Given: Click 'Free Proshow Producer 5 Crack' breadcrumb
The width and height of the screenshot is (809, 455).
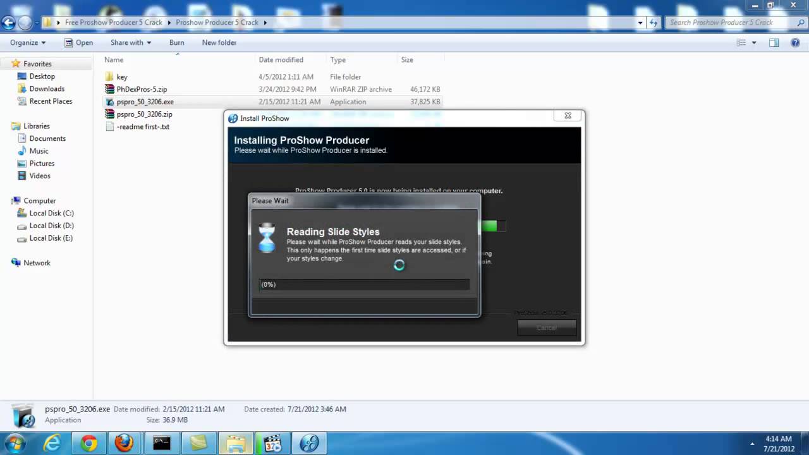Looking at the screenshot, I should [114, 23].
